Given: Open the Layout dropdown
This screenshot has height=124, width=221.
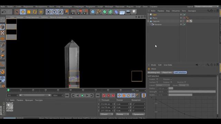Looking at the screenshot, I should (x=206, y=7).
